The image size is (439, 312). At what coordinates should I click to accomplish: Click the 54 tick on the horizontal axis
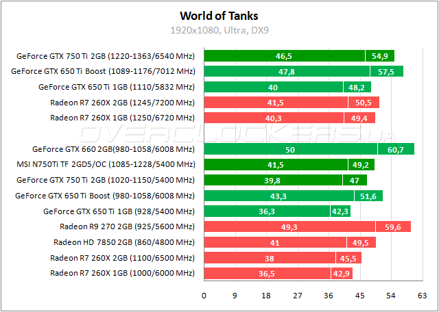coord(391,296)
